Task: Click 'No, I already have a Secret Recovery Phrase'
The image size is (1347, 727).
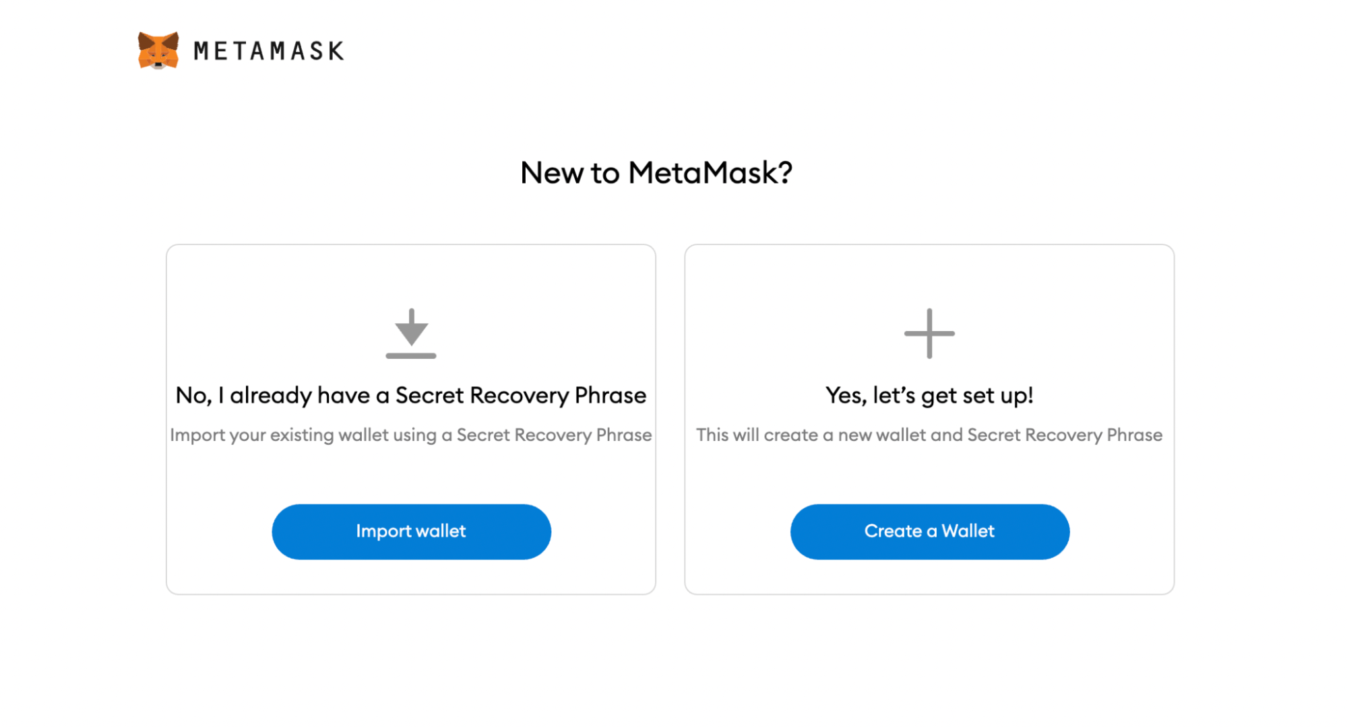Action: point(410,395)
